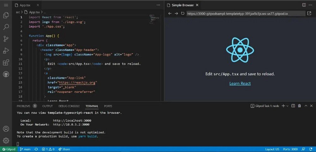Reload the Simple Browser page
Image resolution: width=316 pixels, height=152 pixels.
[x=183, y=14]
